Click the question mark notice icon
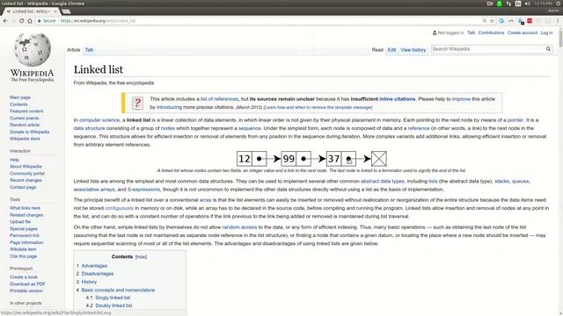 pos(137,103)
